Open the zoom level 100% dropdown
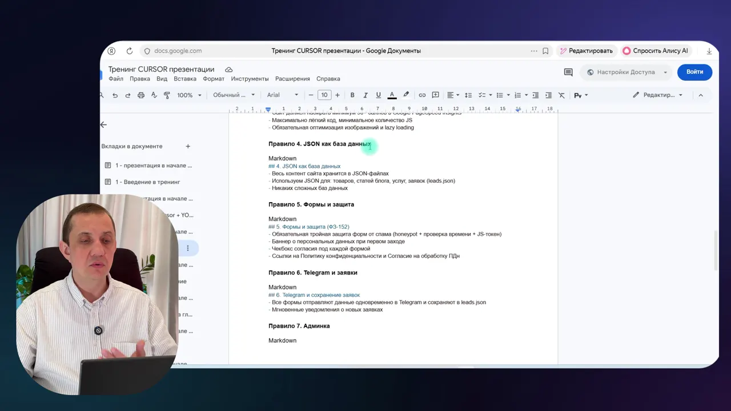The image size is (731, 411). (x=189, y=95)
